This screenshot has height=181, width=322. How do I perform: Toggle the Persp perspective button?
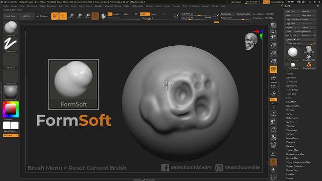273,69
